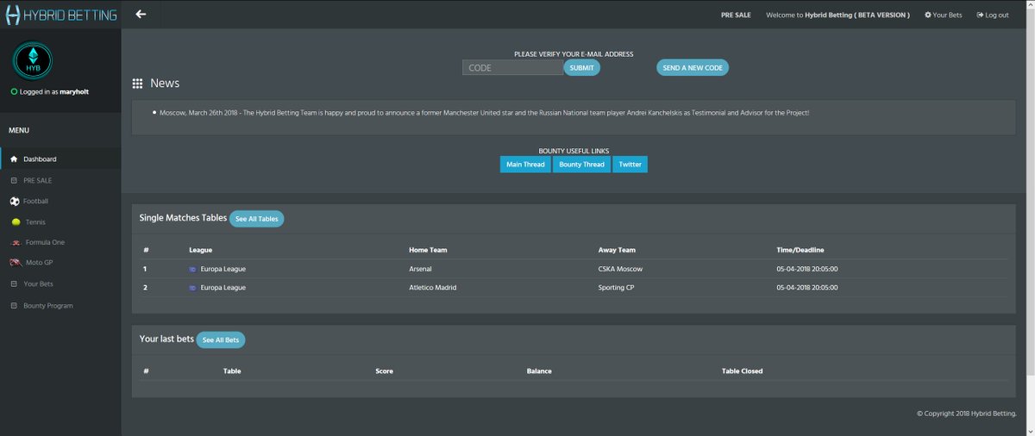Click the Football soccer ball icon

pos(15,201)
